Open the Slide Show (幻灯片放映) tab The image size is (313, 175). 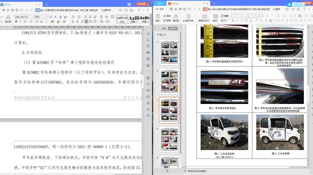pos(232,9)
